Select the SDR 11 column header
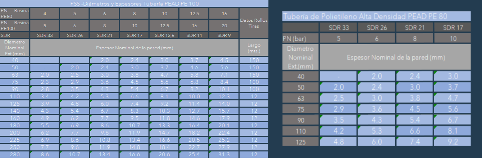Image resolution: width=482 pixels, height=158 pixels. [x=194, y=35]
